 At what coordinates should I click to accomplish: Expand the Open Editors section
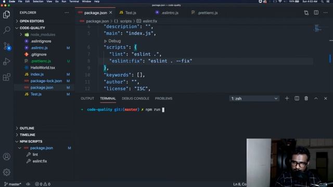[x=32, y=21]
